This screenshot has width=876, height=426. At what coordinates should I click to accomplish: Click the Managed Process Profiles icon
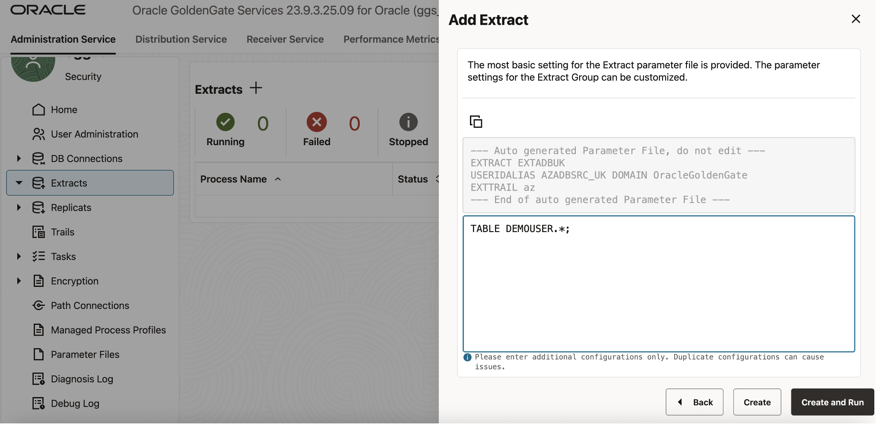click(x=38, y=330)
